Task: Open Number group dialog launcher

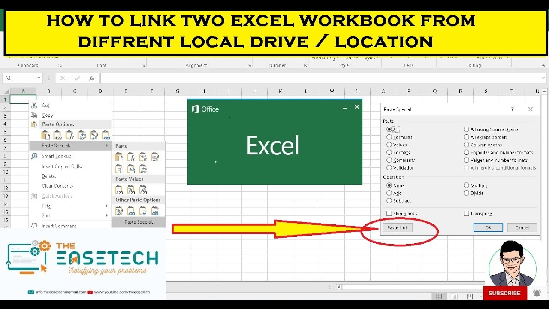Action: click(305, 66)
